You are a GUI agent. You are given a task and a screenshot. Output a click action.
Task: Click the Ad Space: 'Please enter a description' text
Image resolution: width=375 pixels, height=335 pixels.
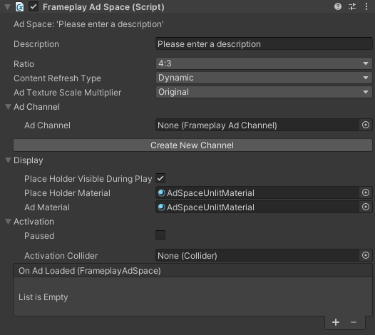(88, 24)
